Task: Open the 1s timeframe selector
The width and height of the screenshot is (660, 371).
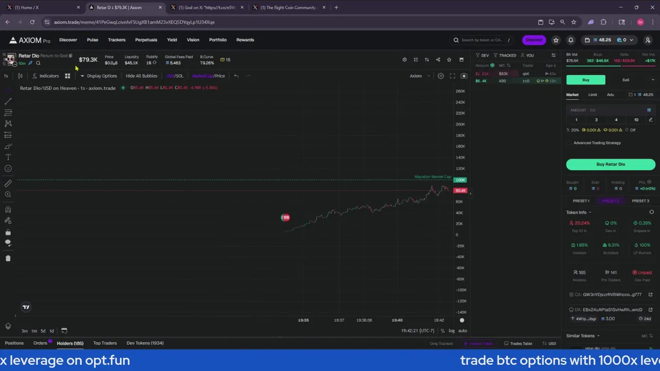Action: pos(6,76)
